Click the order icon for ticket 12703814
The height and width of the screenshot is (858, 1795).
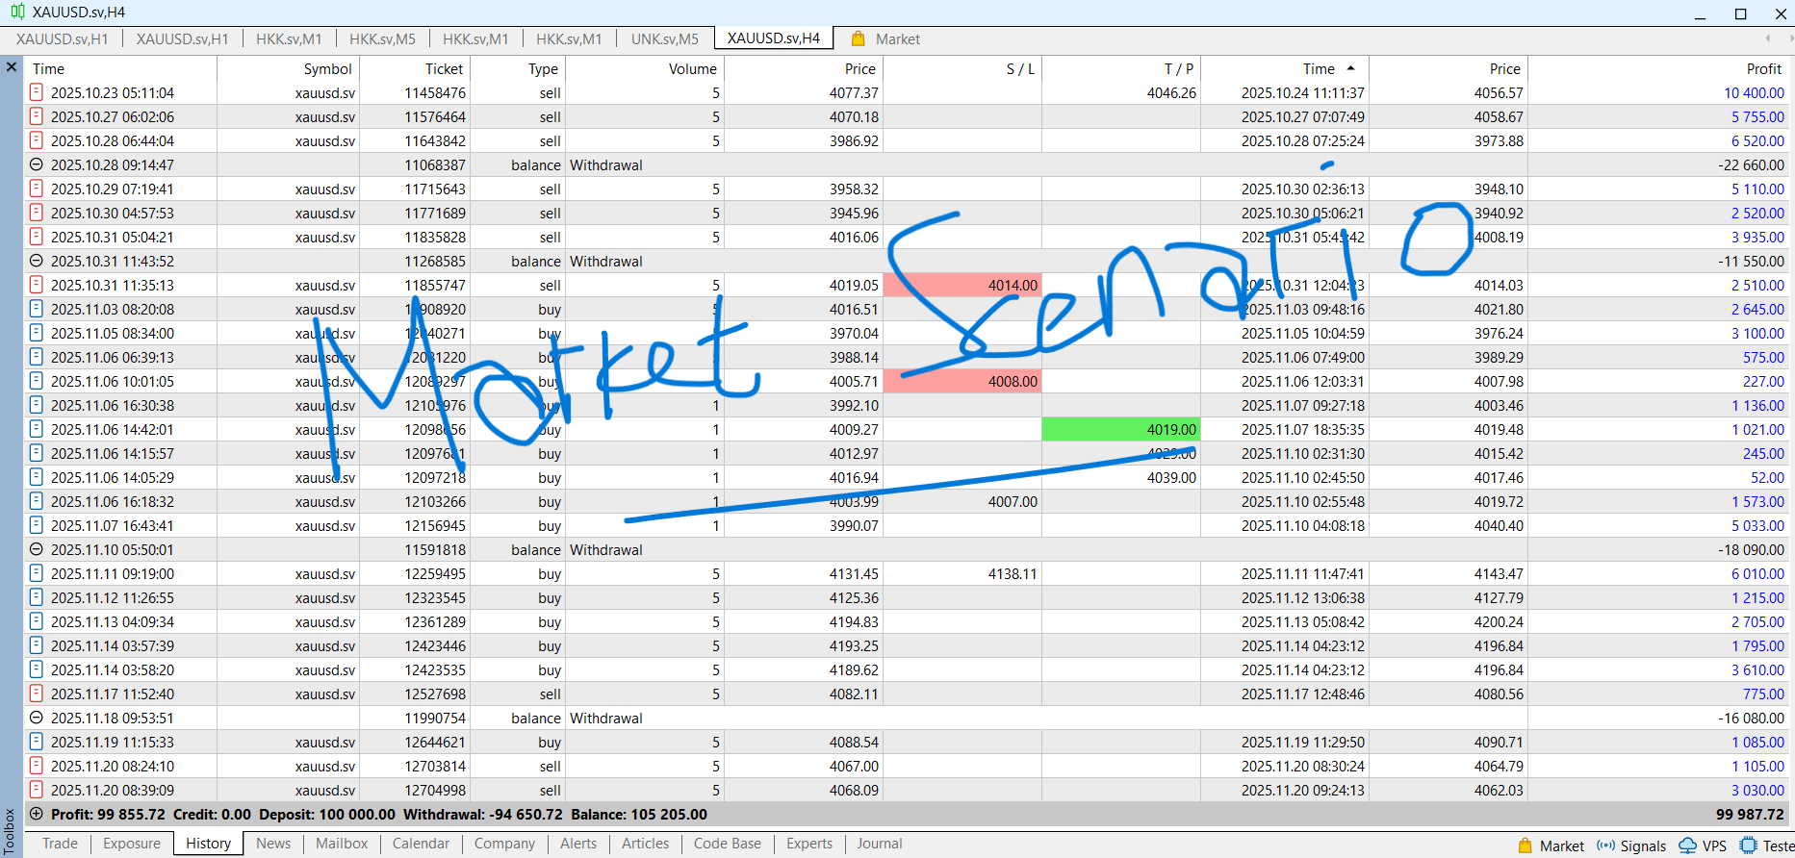pyautogui.click(x=37, y=766)
